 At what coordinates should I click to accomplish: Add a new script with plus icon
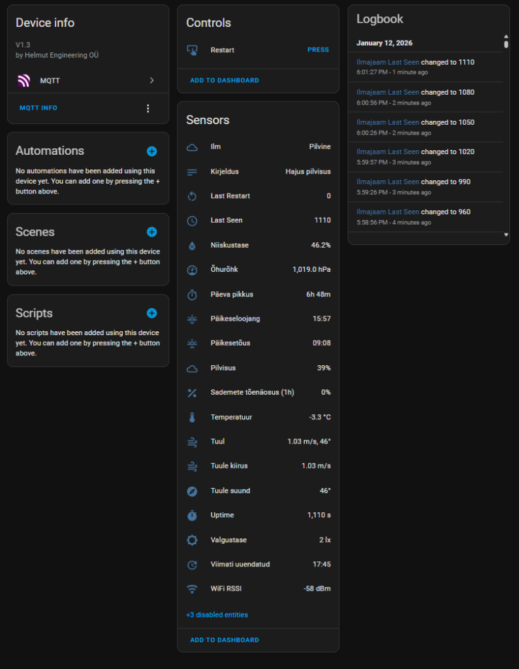pos(151,313)
